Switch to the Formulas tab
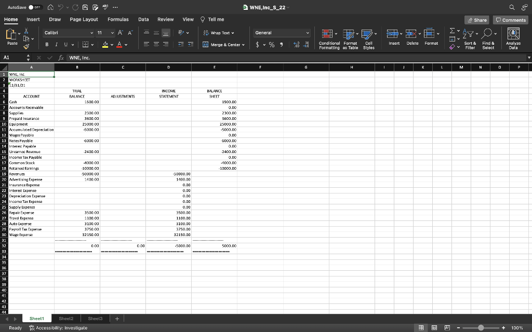This screenshot has height=332, width=532. 118,19
